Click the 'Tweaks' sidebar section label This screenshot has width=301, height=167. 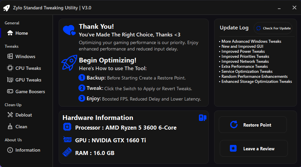[x=11, y=46]
